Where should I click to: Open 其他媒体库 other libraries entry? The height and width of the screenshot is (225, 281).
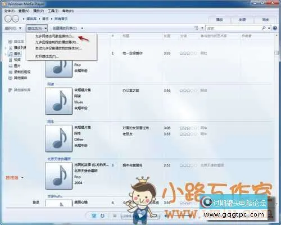point(20,90)
